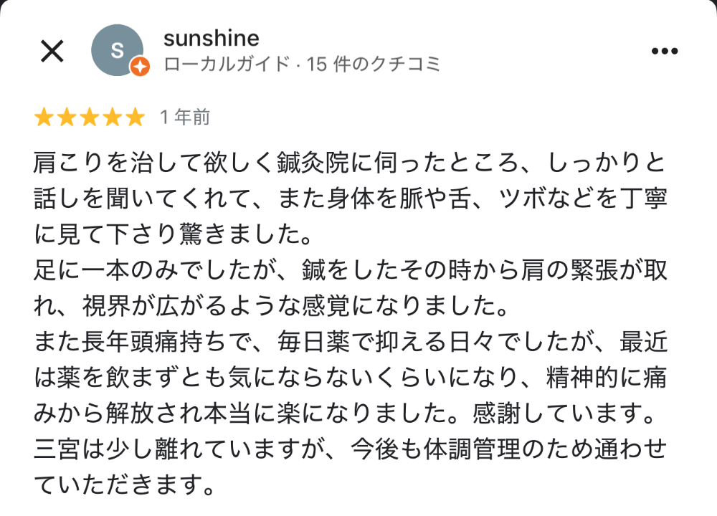This screenshot has height=516, width=717.
Task: Click the second star icon
Action: point(65,116)
